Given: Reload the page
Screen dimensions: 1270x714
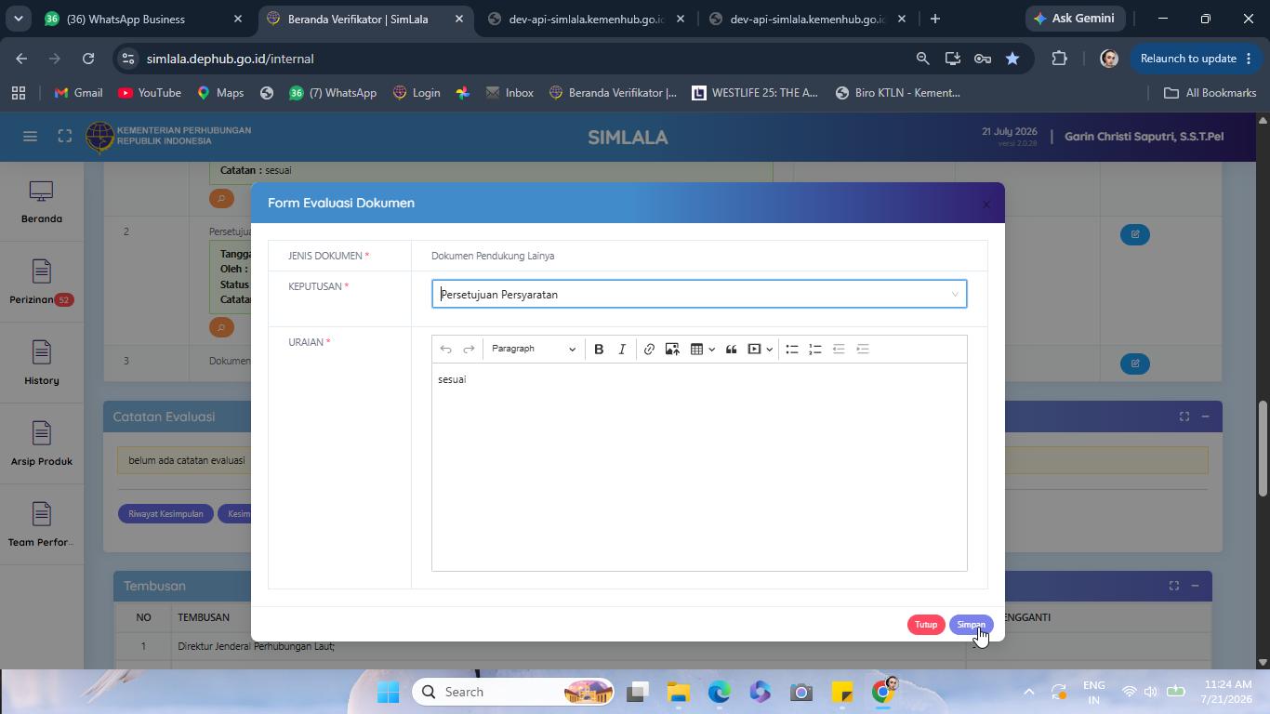Looking at the screenshot, I should pos(88,59).
